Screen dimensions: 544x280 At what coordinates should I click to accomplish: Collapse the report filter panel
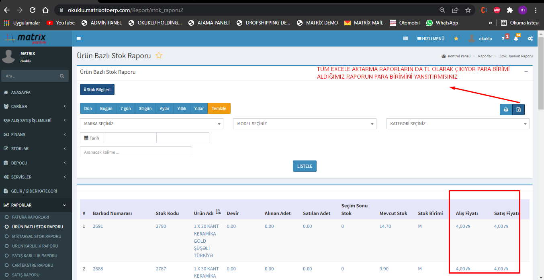pyautogui.click(x=526, y=71)
